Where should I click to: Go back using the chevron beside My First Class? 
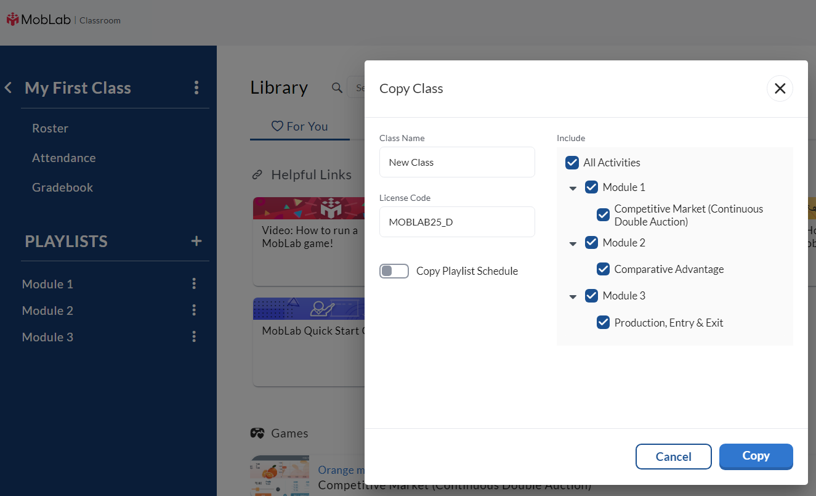click(8, 87)
